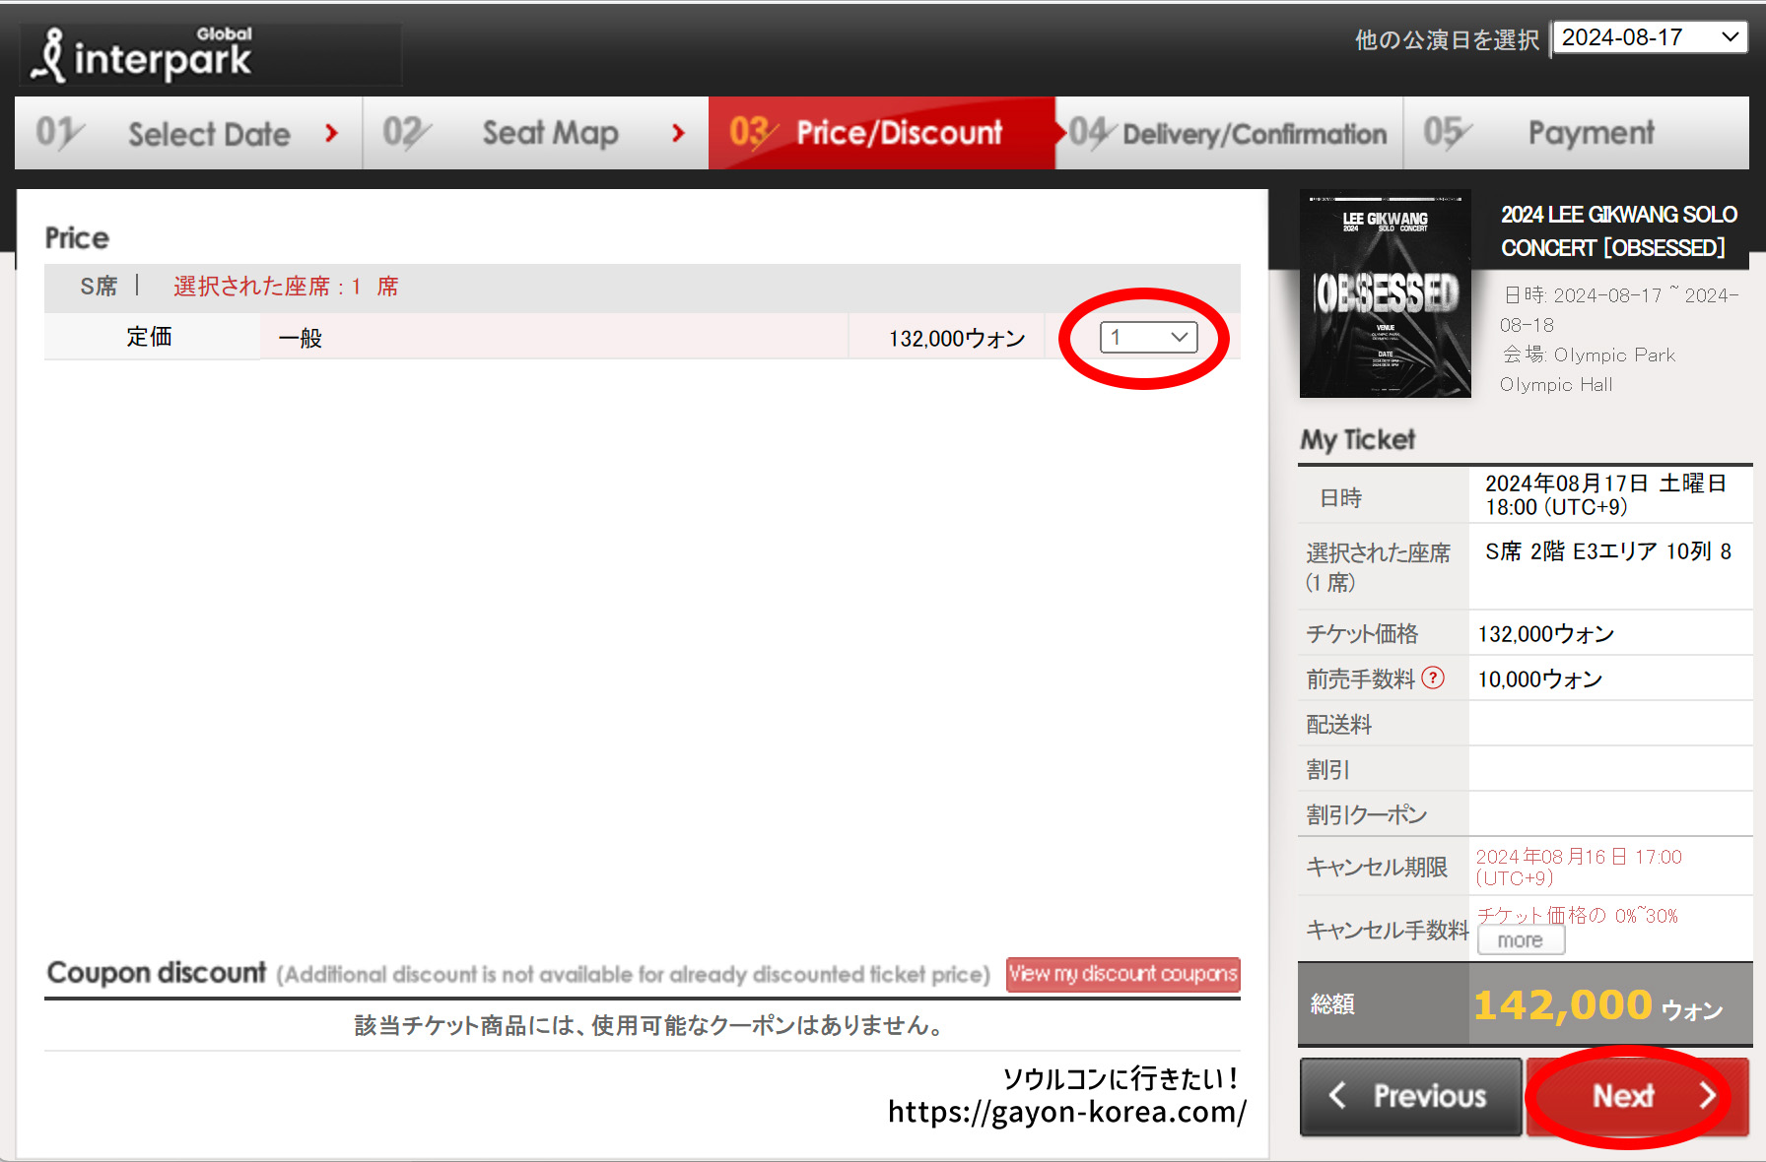Viewport: 1766px width, 1162px height.
Task: Click the チケット価格の 0%~30% fee text
Action: pyautogui.click(x=1578, y=915)
